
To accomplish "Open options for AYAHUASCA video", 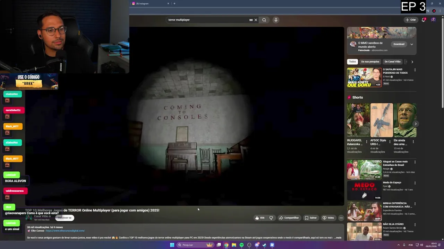I will [x=415, y=204].
